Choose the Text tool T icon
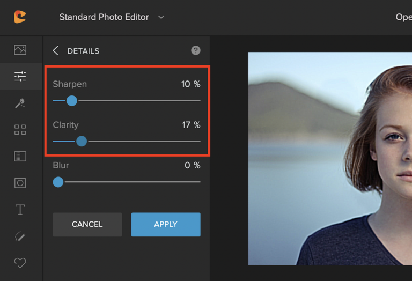 click(20, 210)
